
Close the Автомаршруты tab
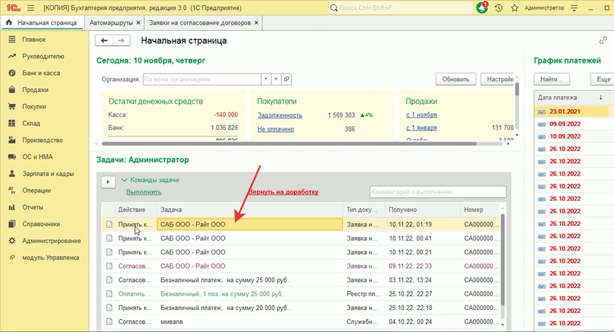[x=138, y=23]
